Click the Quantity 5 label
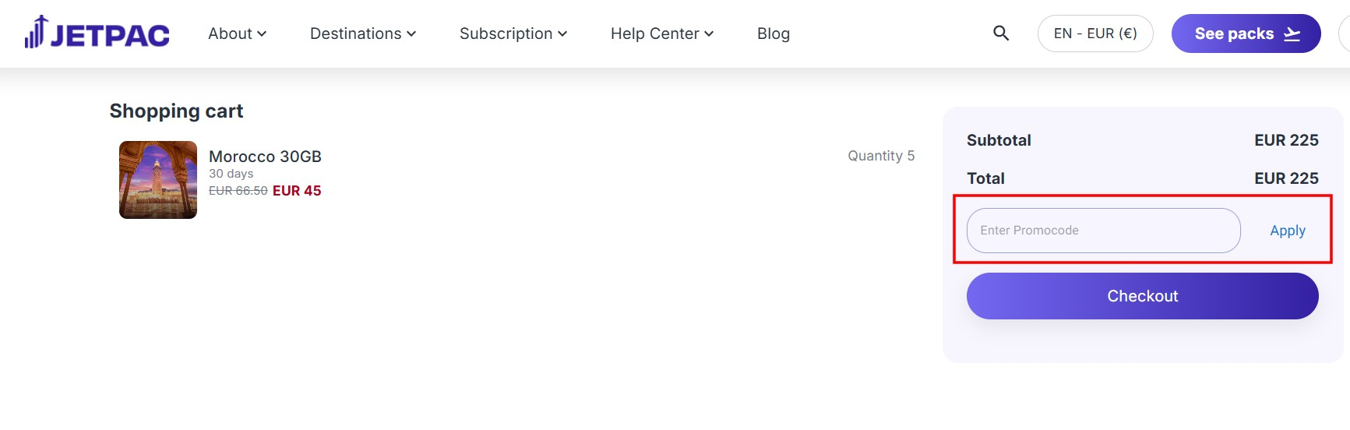This screenshot has height=430, width=1350. click(881, 156)
